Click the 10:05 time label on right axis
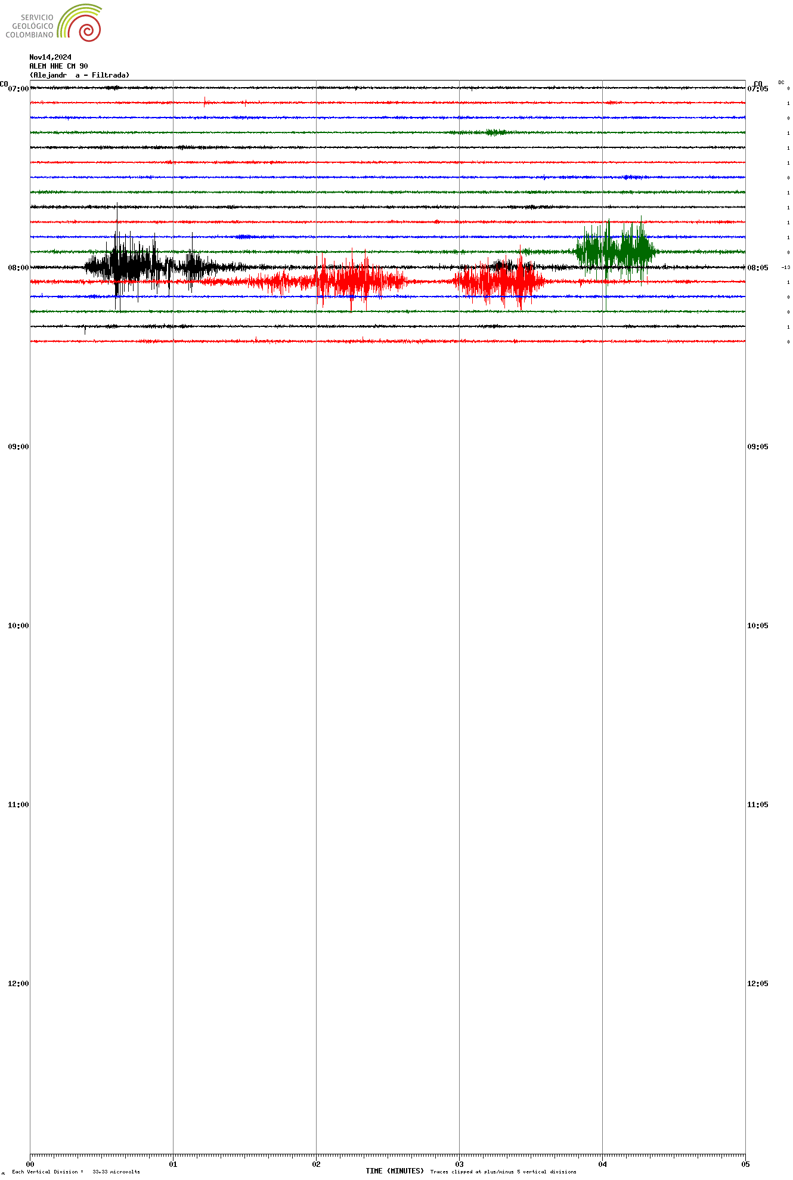This screenshot has height=1180, width=793. pyautogui.click(x=757, y=626)
